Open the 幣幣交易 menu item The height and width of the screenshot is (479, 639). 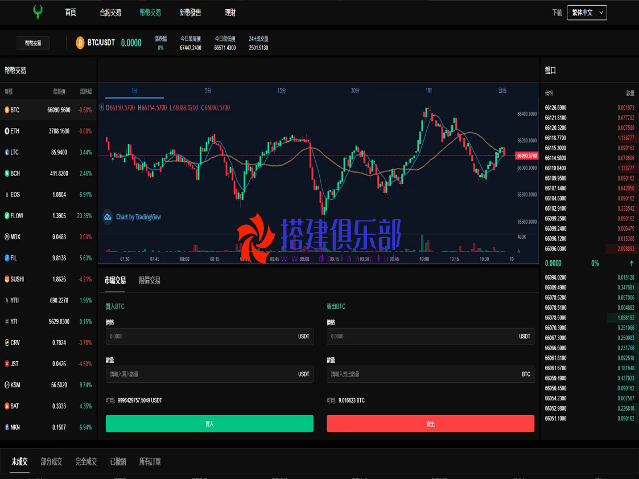150,13
